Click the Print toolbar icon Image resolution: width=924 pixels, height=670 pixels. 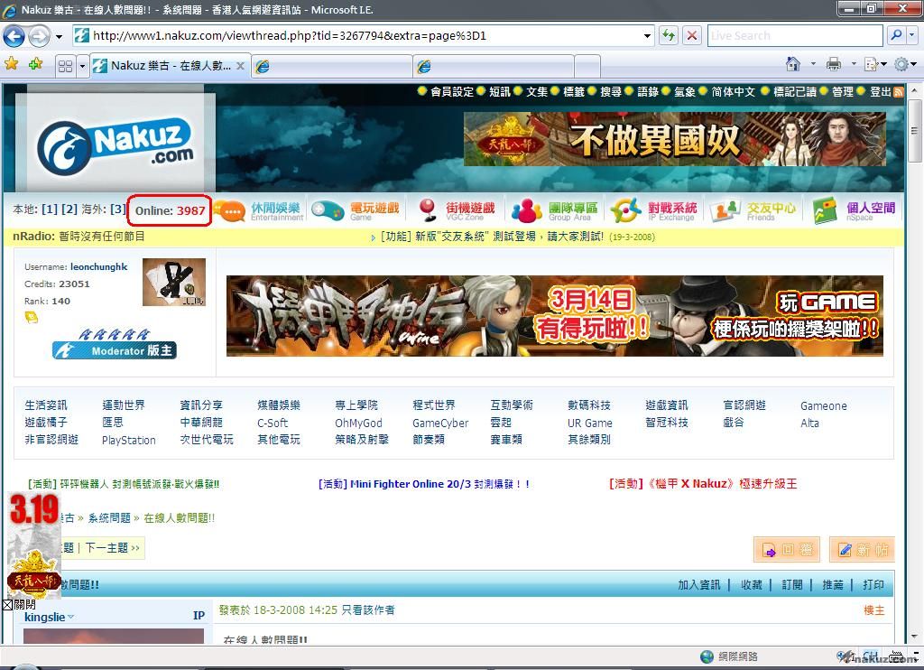click(x=833, y=64)
